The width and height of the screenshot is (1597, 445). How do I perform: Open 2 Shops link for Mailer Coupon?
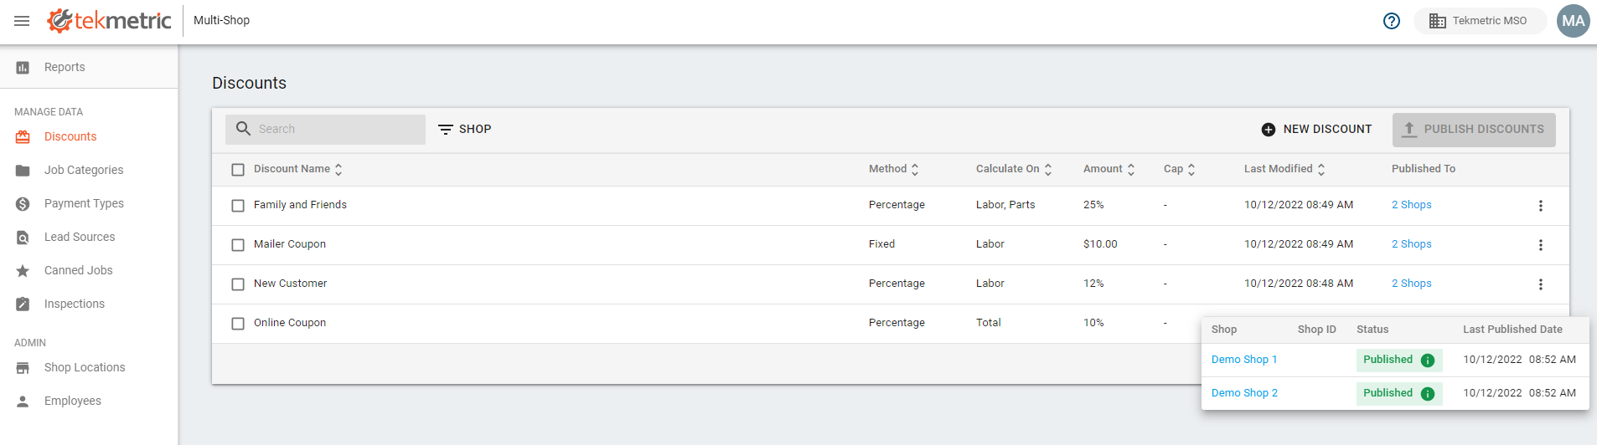tap(1412, 244)
